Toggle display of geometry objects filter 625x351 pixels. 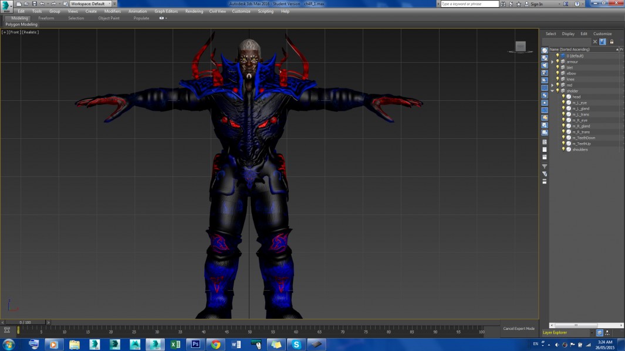click(x=545, y=50)
